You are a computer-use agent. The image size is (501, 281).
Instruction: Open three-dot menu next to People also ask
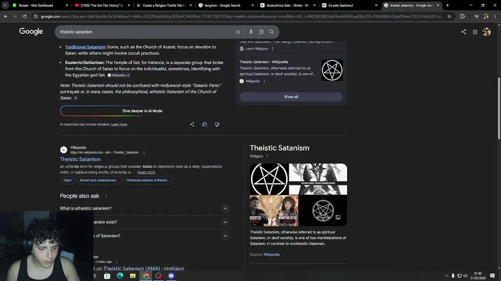click(106, 196)
